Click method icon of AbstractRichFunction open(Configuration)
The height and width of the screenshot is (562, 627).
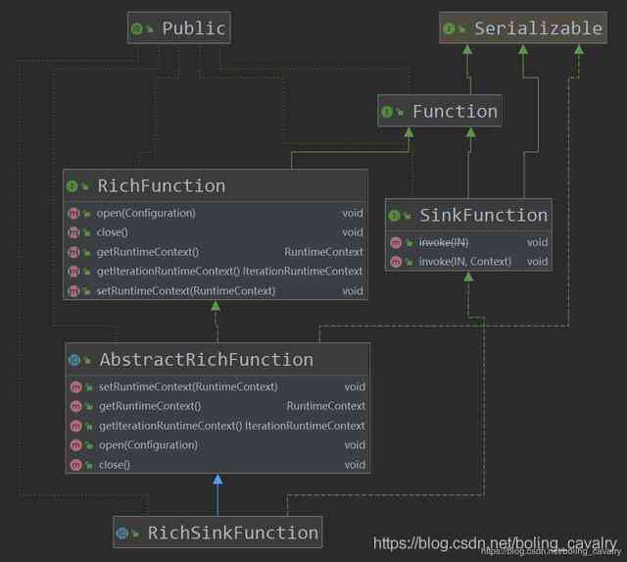tap(76, 445)
